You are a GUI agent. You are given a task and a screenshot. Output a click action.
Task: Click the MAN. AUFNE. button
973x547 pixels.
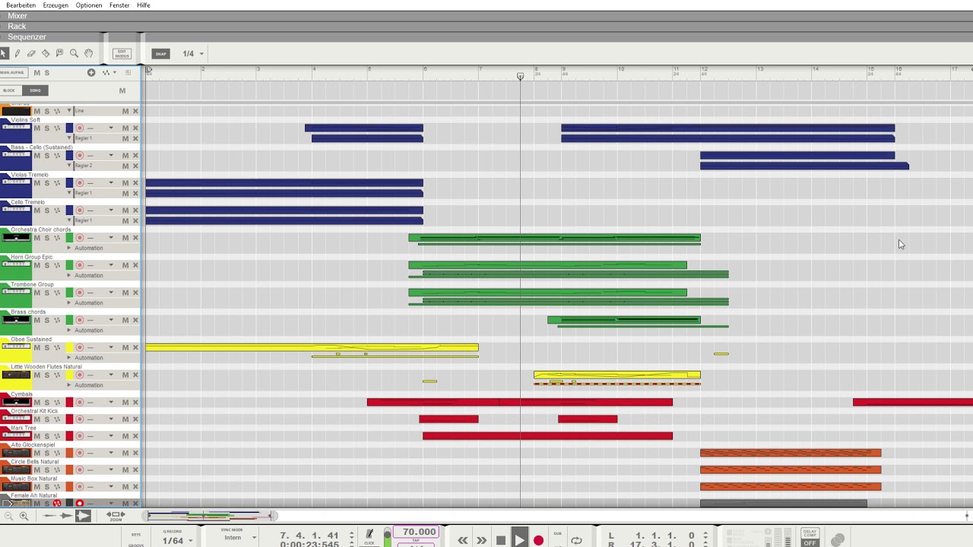click(12, 72)
